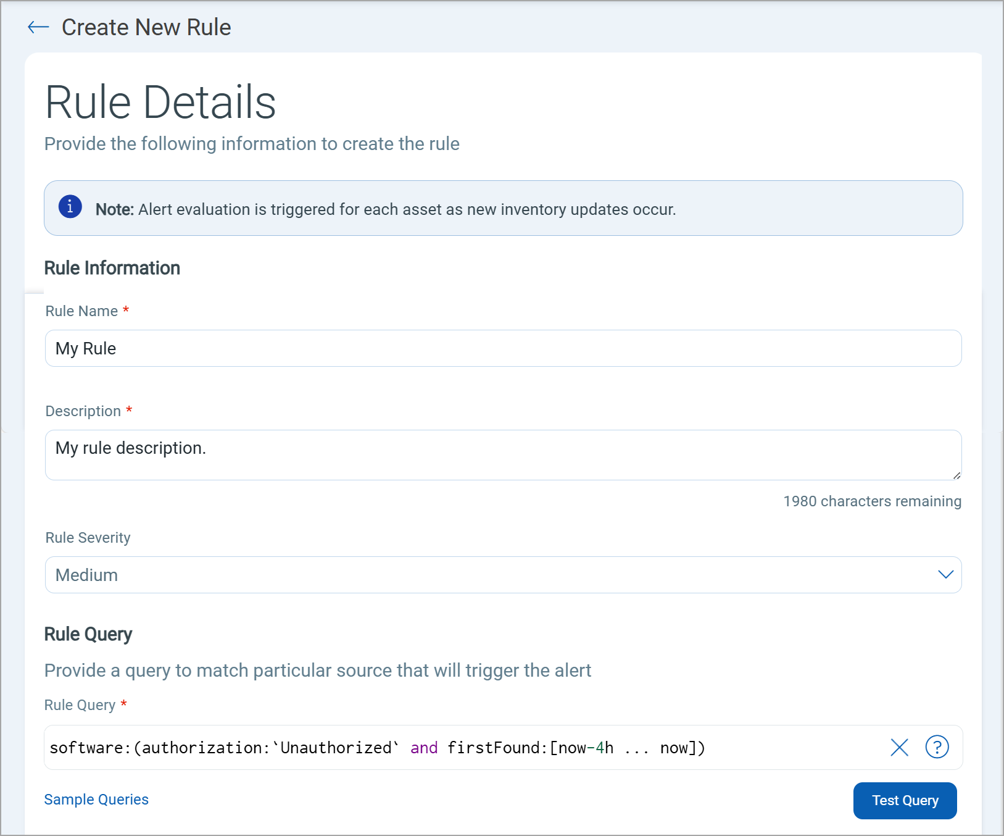Focus the Description text area
1004x836 pixels.
[x=503, y=455]
